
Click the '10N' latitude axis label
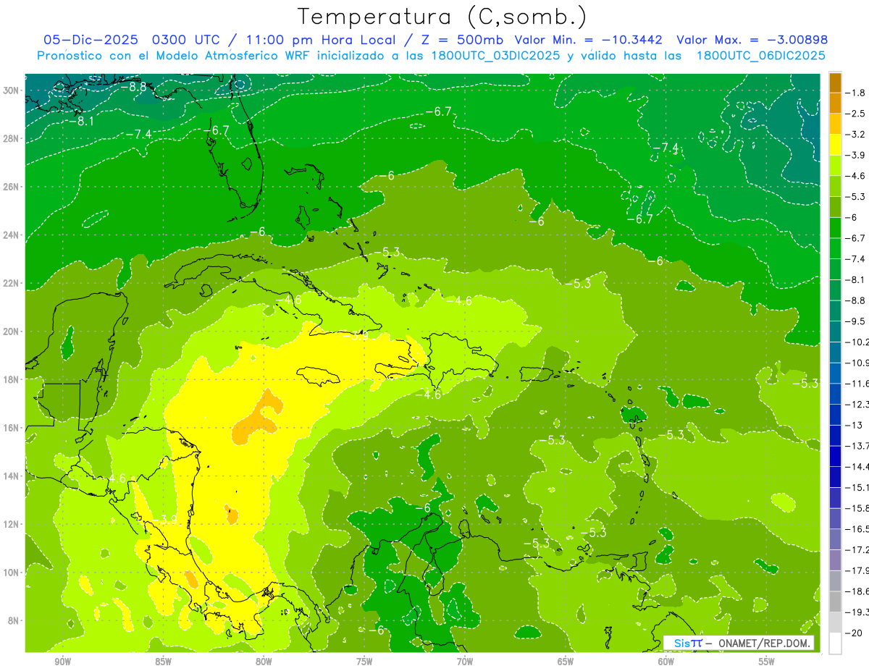tap(12, 572)
